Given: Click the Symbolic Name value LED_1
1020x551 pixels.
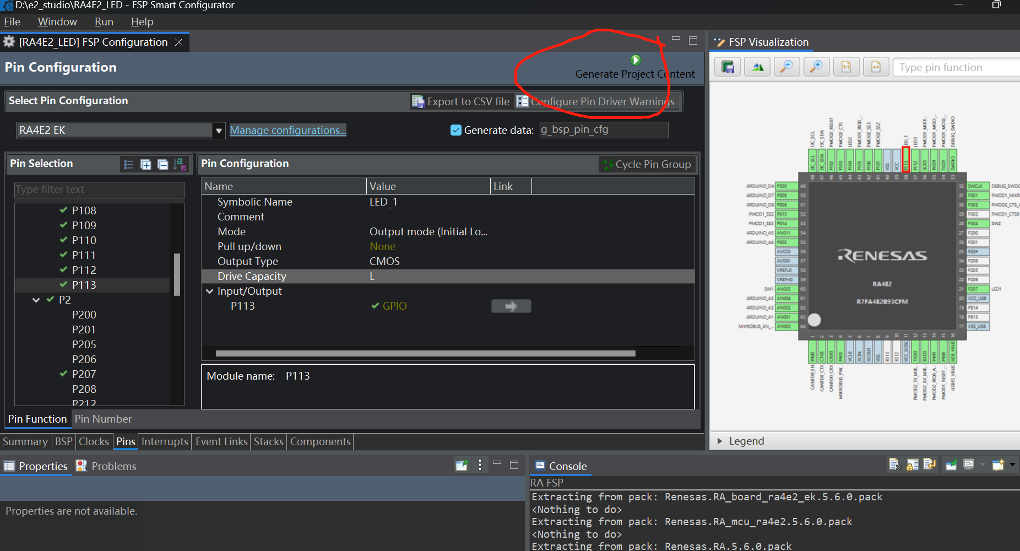Looking at the screenshot, I should coord(383,202).
